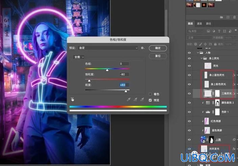Screen dimensions: 238x166
Task: Select the subtract-from-sample eyedropper tool
Action: (x=142, y=99)
